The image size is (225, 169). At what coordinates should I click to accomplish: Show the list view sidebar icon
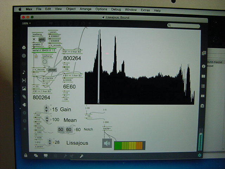coord(203,86)
